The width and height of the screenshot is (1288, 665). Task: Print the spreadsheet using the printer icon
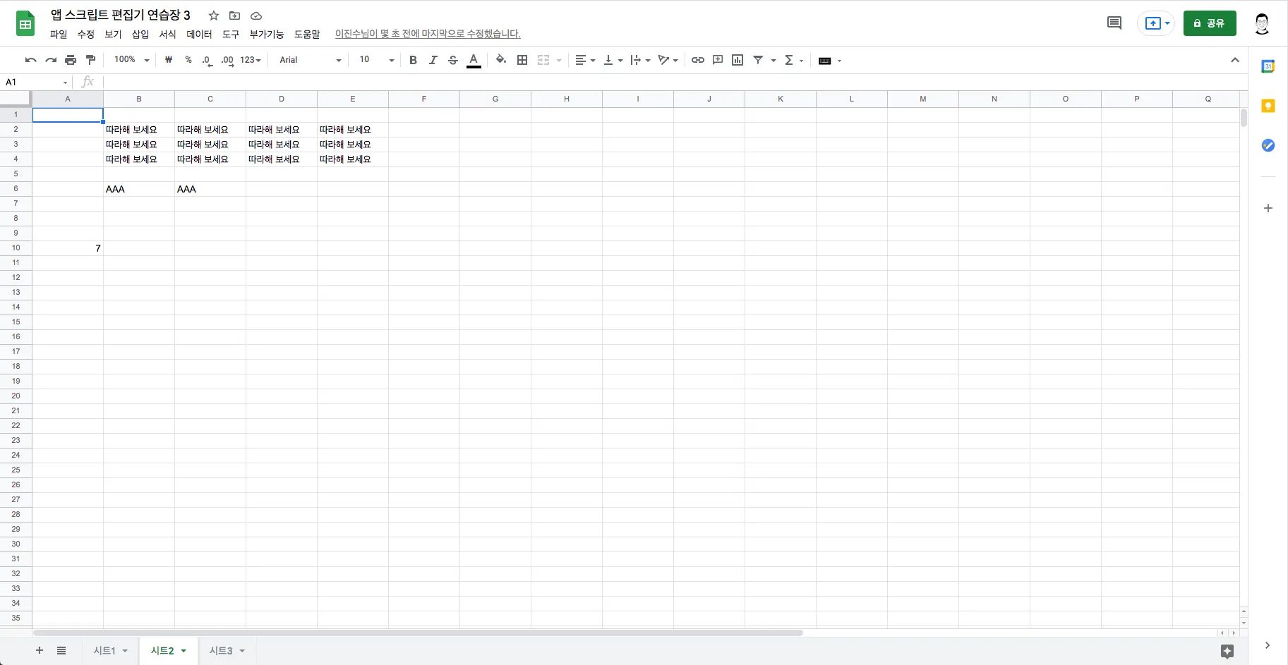pyautogui.click(x=71, y=60)
